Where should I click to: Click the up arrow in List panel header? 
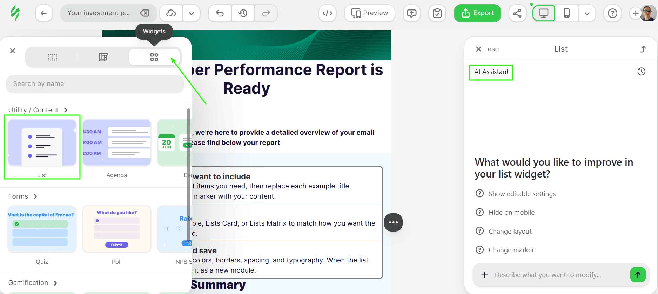(643, 49)
